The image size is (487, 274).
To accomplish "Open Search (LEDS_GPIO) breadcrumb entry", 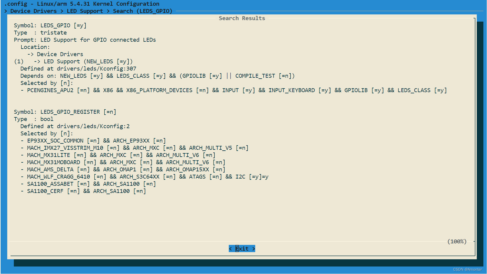I will tap(142, 11).
